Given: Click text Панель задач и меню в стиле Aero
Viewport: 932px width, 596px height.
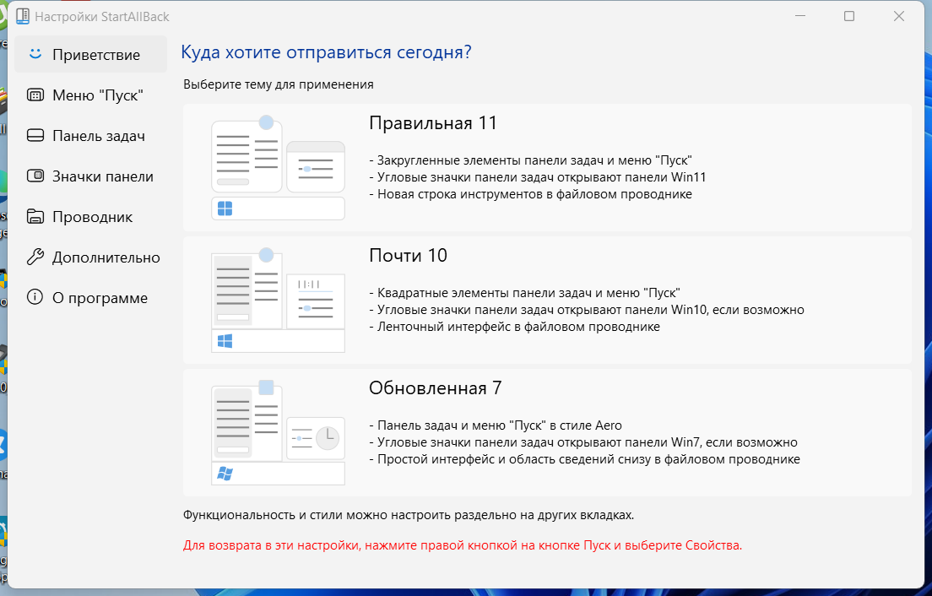Looking at the screenshot, I should coord(495,425).
